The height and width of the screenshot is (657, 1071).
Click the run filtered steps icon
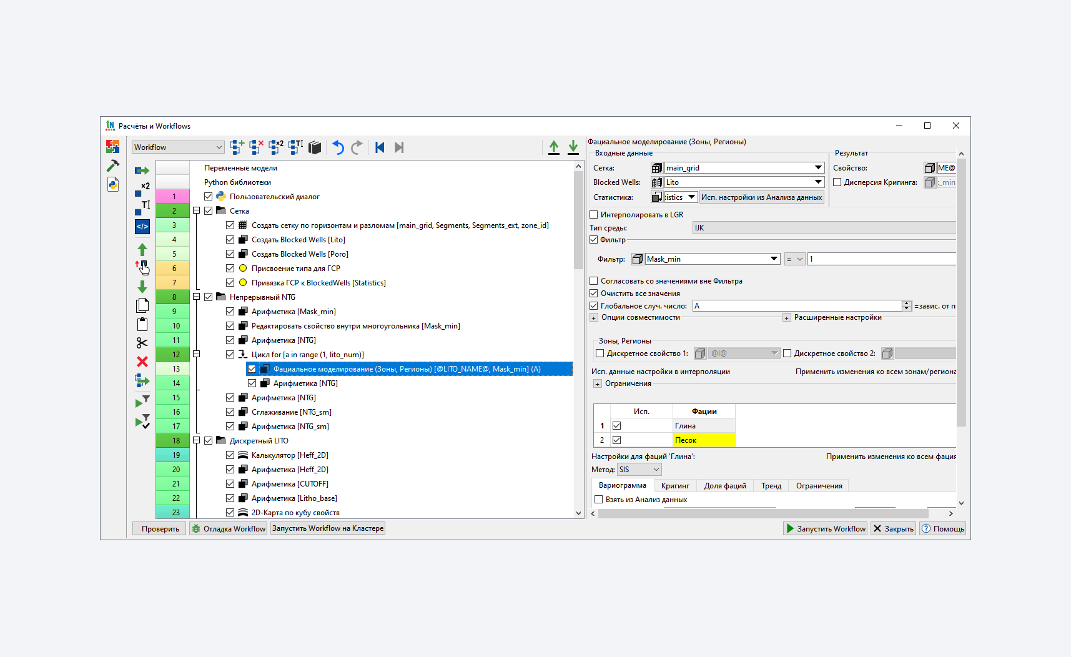click(x=142, y=402)
